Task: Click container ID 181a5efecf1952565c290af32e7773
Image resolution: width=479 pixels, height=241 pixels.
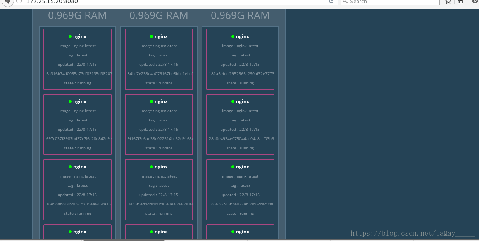Action: (x=241, y=73)
